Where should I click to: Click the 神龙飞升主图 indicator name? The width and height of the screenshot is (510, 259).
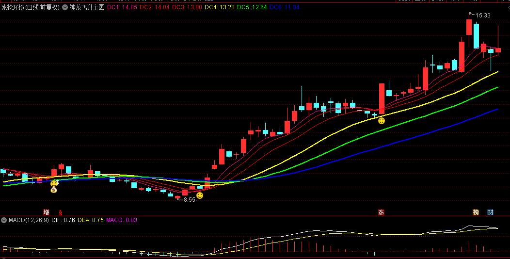click(87, 7)
